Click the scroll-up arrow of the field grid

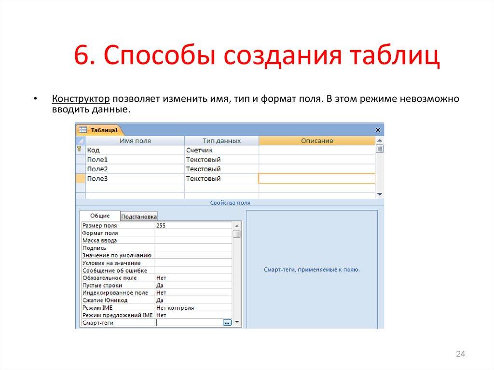[379, 140]
